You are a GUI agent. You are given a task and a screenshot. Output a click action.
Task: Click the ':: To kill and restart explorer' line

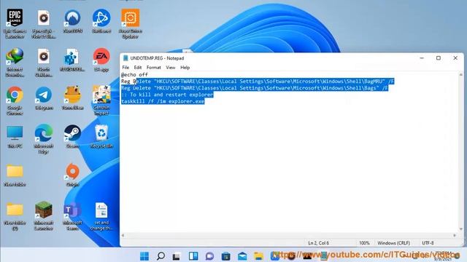[x=167, y=95]
